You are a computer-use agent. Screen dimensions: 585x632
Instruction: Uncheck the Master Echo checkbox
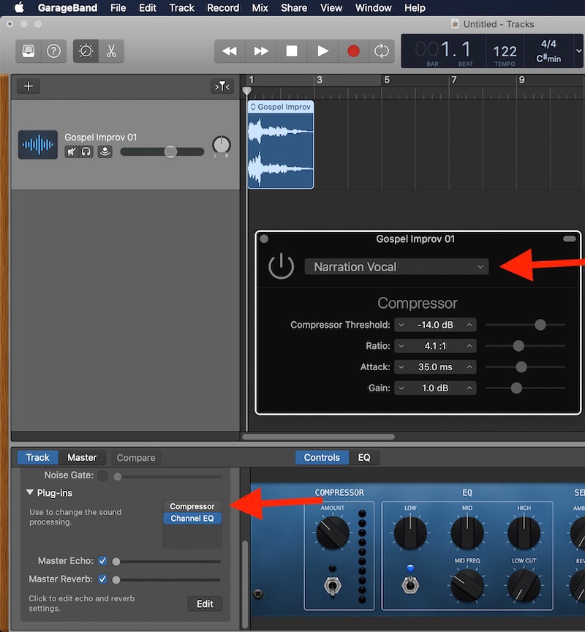pyautogui.click(x=102, y=560)
